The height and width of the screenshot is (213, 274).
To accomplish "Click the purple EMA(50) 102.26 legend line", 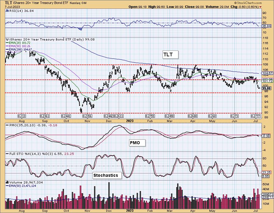I will point(7,46).
